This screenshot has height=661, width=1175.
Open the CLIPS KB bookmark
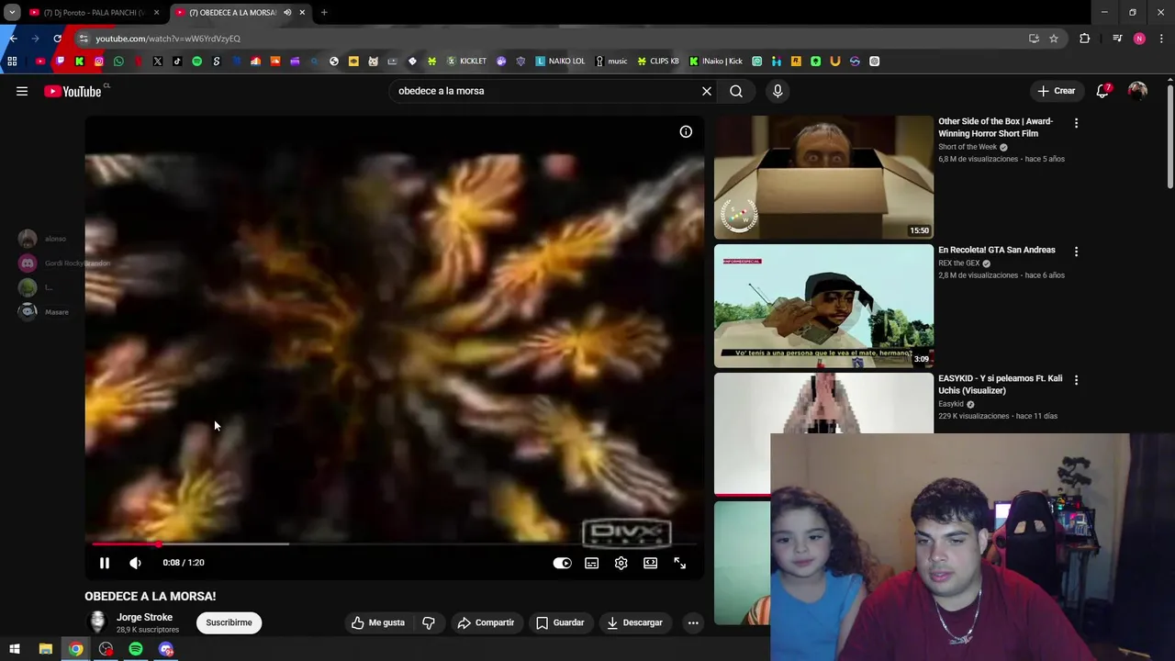click(658, 62)
